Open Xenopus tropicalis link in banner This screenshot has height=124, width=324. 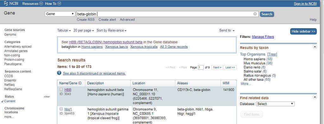click(x=144, y=47)
